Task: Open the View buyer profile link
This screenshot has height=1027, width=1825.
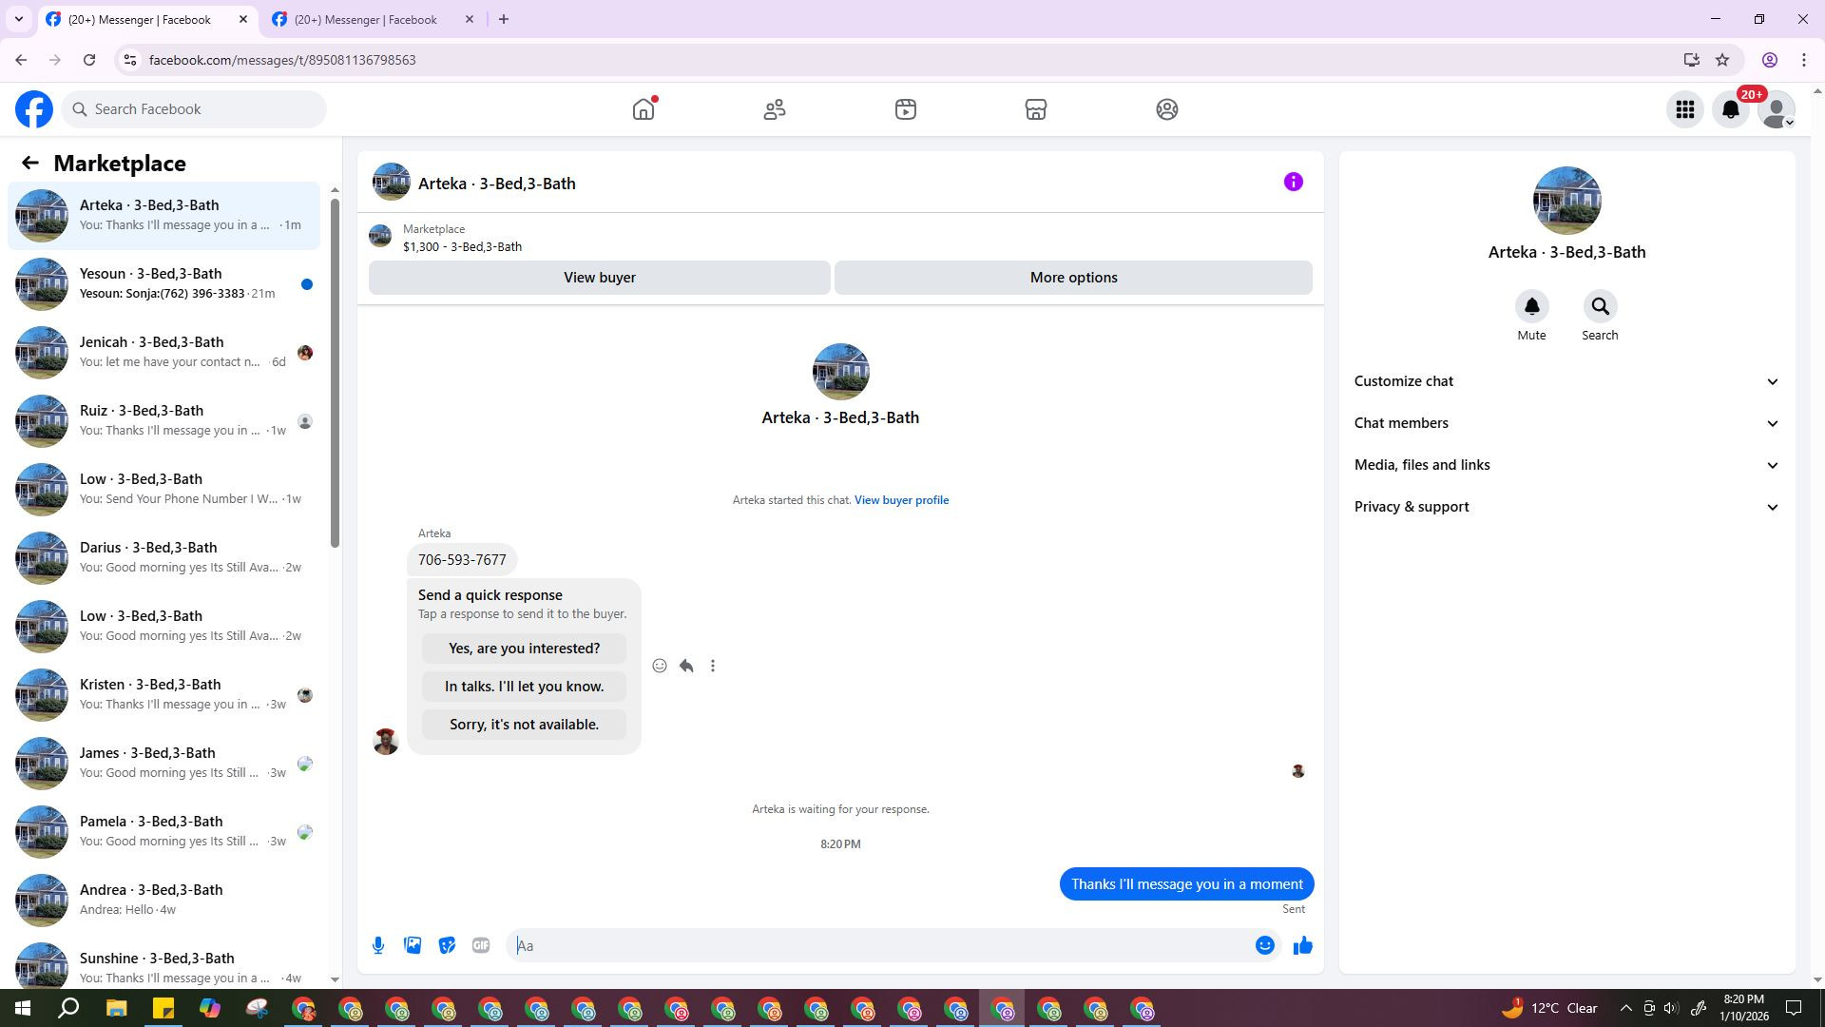Action: click(901, 500)
